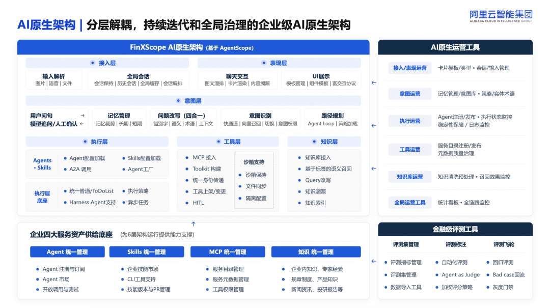Screen dimensions: 550x308
Task: Click the 执行运营 tag
Action: click(x=409, y=121)
